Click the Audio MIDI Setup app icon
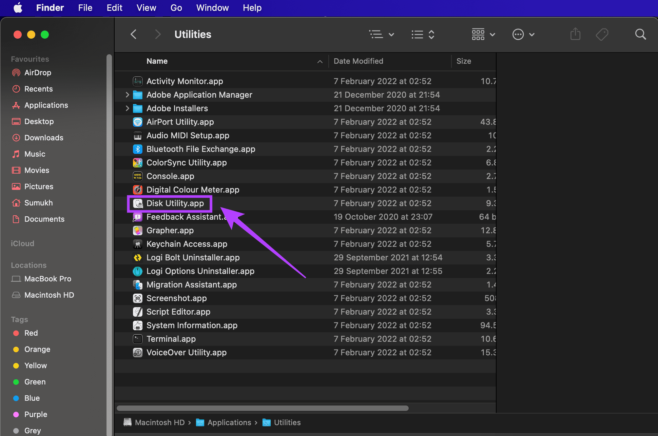 pos(137,135)
